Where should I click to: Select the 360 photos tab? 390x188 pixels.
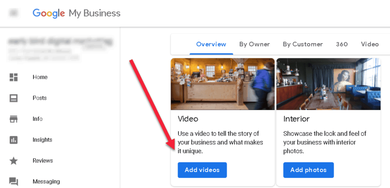click(x=342, y=44)
